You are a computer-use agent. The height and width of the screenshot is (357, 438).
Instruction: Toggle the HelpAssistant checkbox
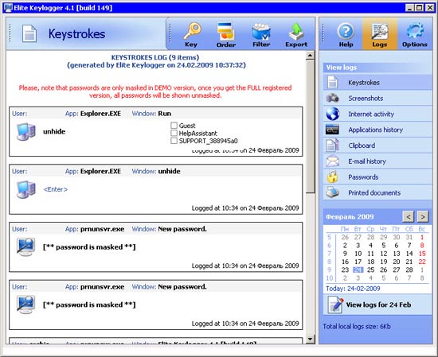tap(174, 133)
